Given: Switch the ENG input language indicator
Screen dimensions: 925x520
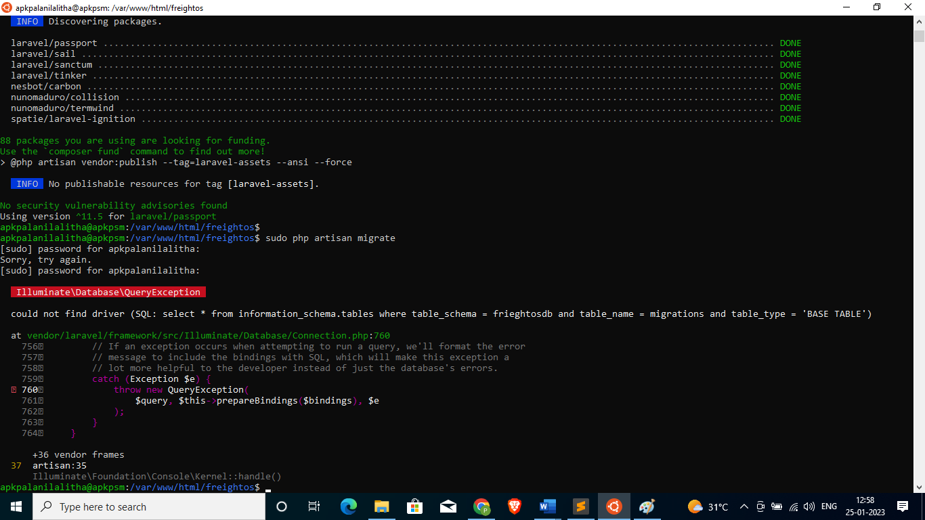Looking at the screenshot, I should point(829,506).
